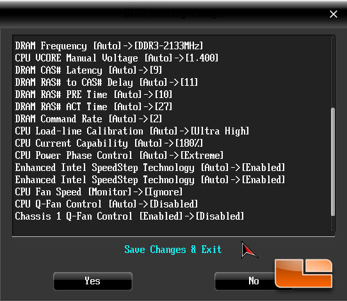Confirm saving with the Yes button
The width and height of the screenshot is (347, 301).
point(93,281)
